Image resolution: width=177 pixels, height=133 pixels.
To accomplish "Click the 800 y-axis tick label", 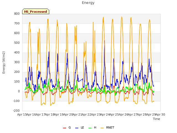I will click(17, 14).
